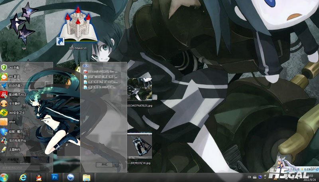
Task: Expand the PPS影音 submenu arrow
Action: (48, 77)
